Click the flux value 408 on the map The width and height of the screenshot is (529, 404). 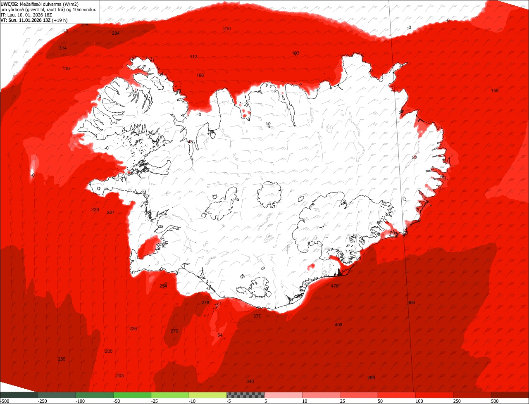pyautogui.click(x=338, y=325)
